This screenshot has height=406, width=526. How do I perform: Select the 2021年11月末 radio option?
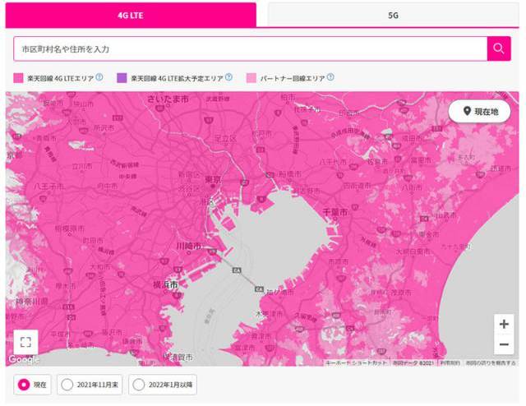(90, 385)
